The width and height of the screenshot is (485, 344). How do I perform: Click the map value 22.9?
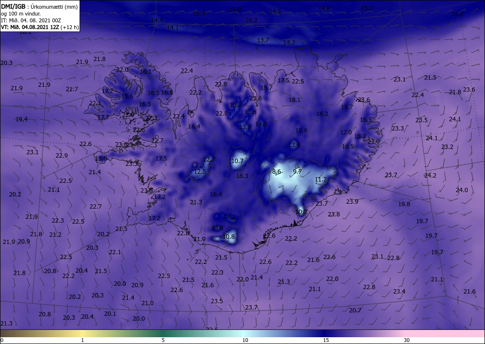(62, 156)
